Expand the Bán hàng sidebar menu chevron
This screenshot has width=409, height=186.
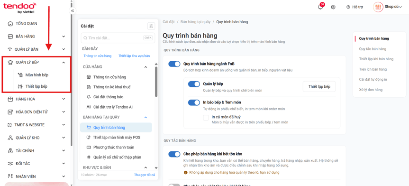coord(64,37)
